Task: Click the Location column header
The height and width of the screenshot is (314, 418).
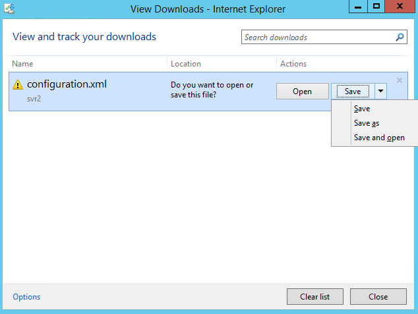Action: [x=186, y=64]
